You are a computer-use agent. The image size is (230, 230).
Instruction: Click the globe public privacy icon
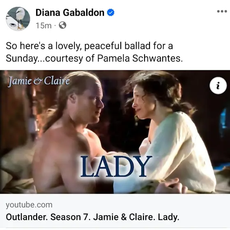pos(62,25)
